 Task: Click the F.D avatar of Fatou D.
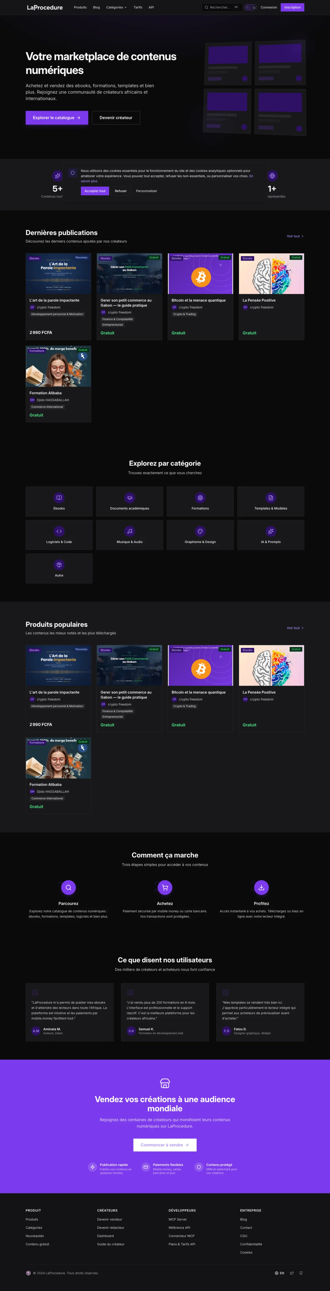tap(226, 1031)
